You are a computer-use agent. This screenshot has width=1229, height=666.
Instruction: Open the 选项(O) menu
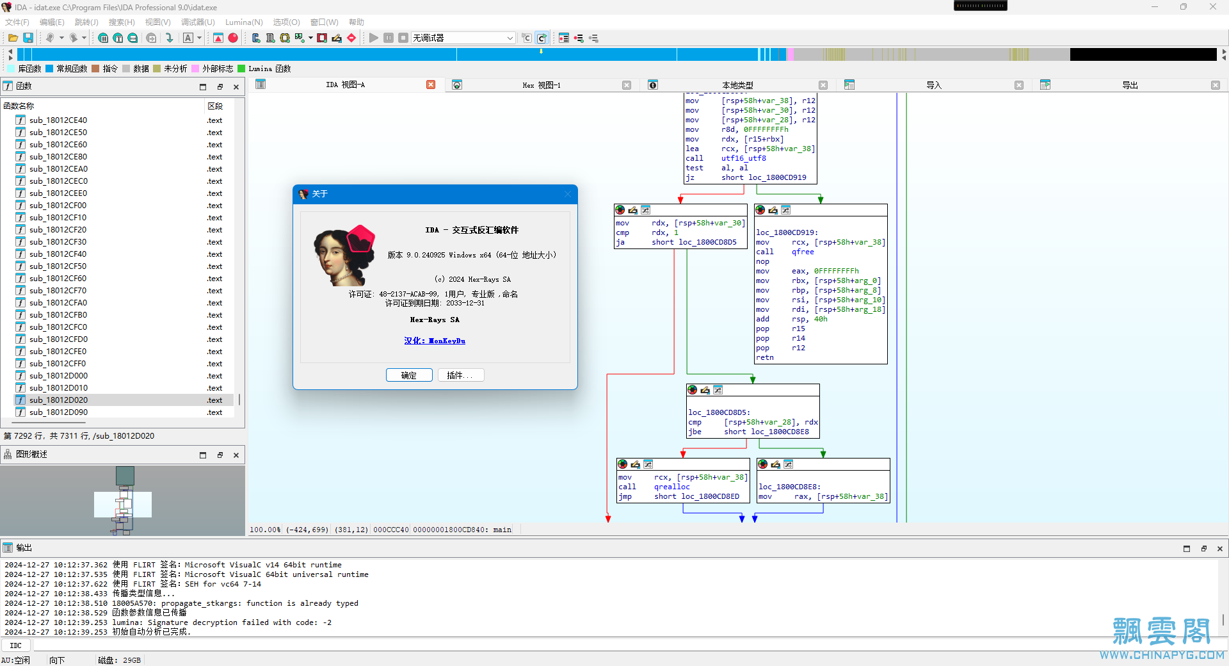coord(286,22)
